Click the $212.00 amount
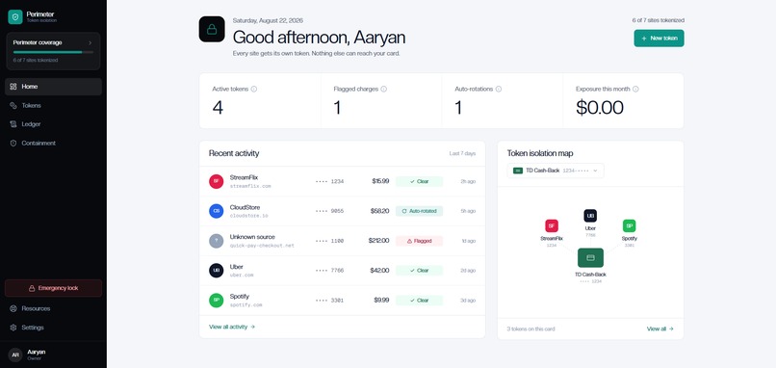The width and height of the screenshot is (776, 368). tap(378, 241)
